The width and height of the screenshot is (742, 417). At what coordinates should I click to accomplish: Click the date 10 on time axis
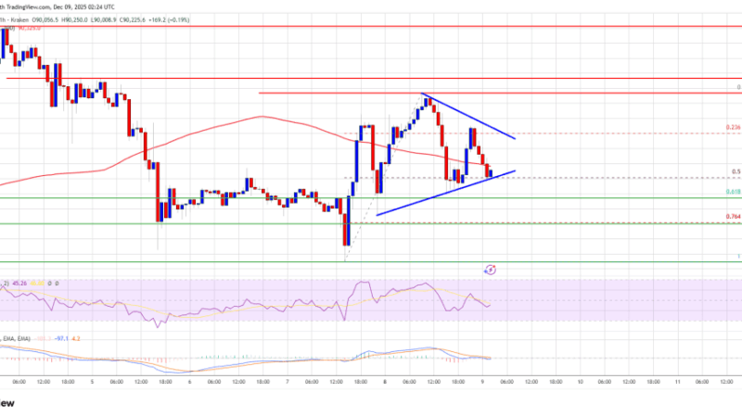point(581,382)
